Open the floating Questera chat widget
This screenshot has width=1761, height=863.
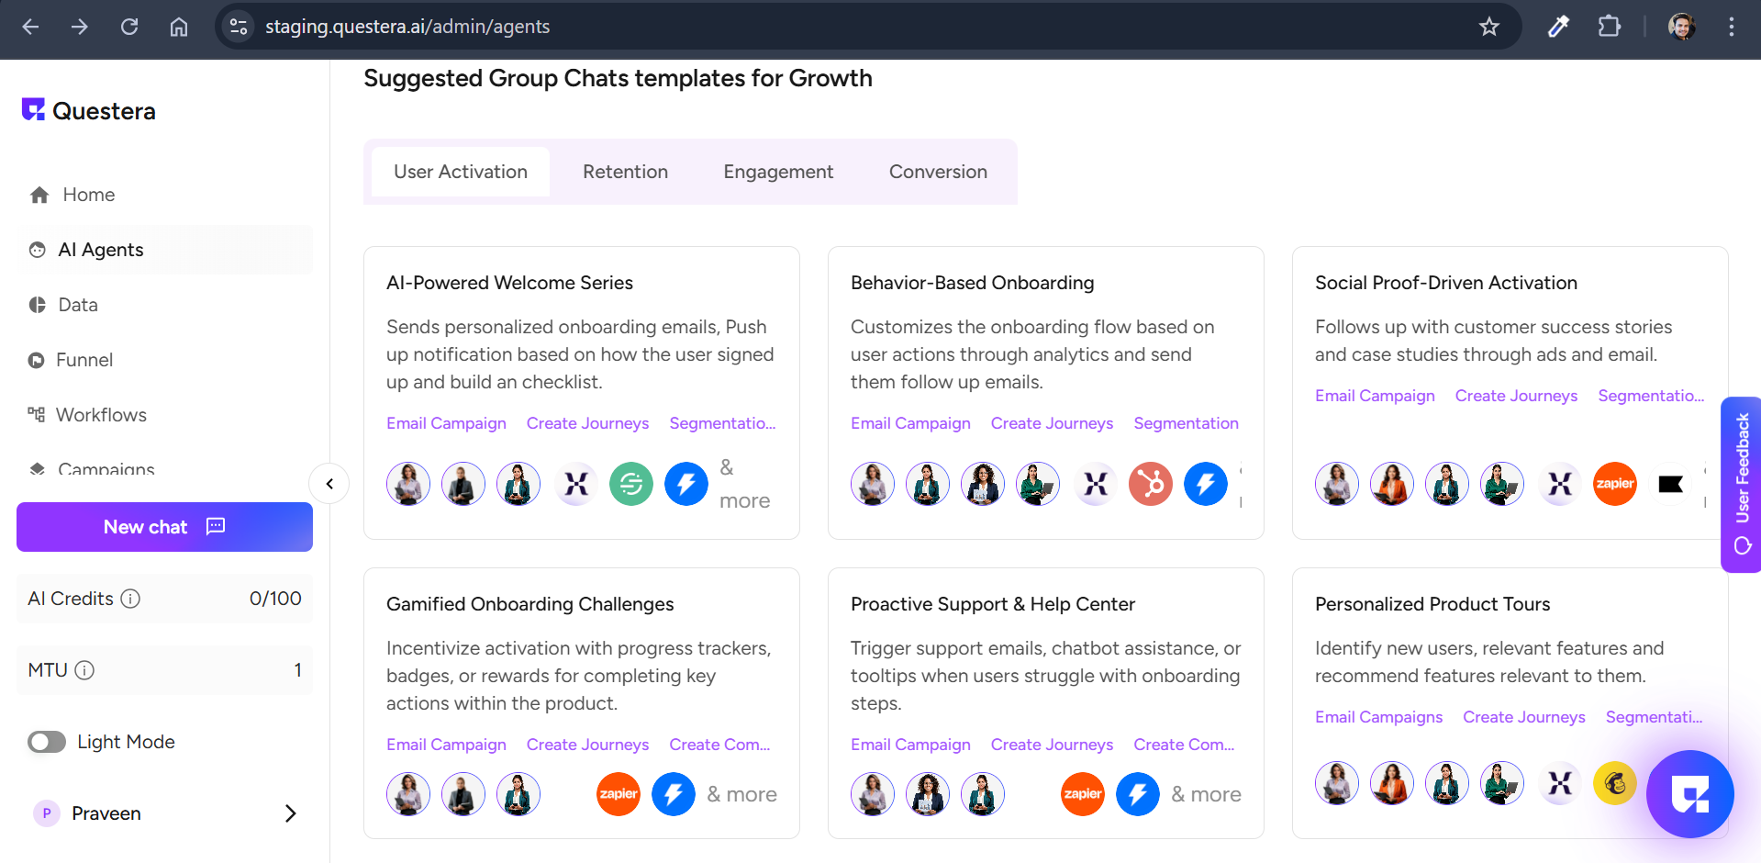coord(1689,794)
